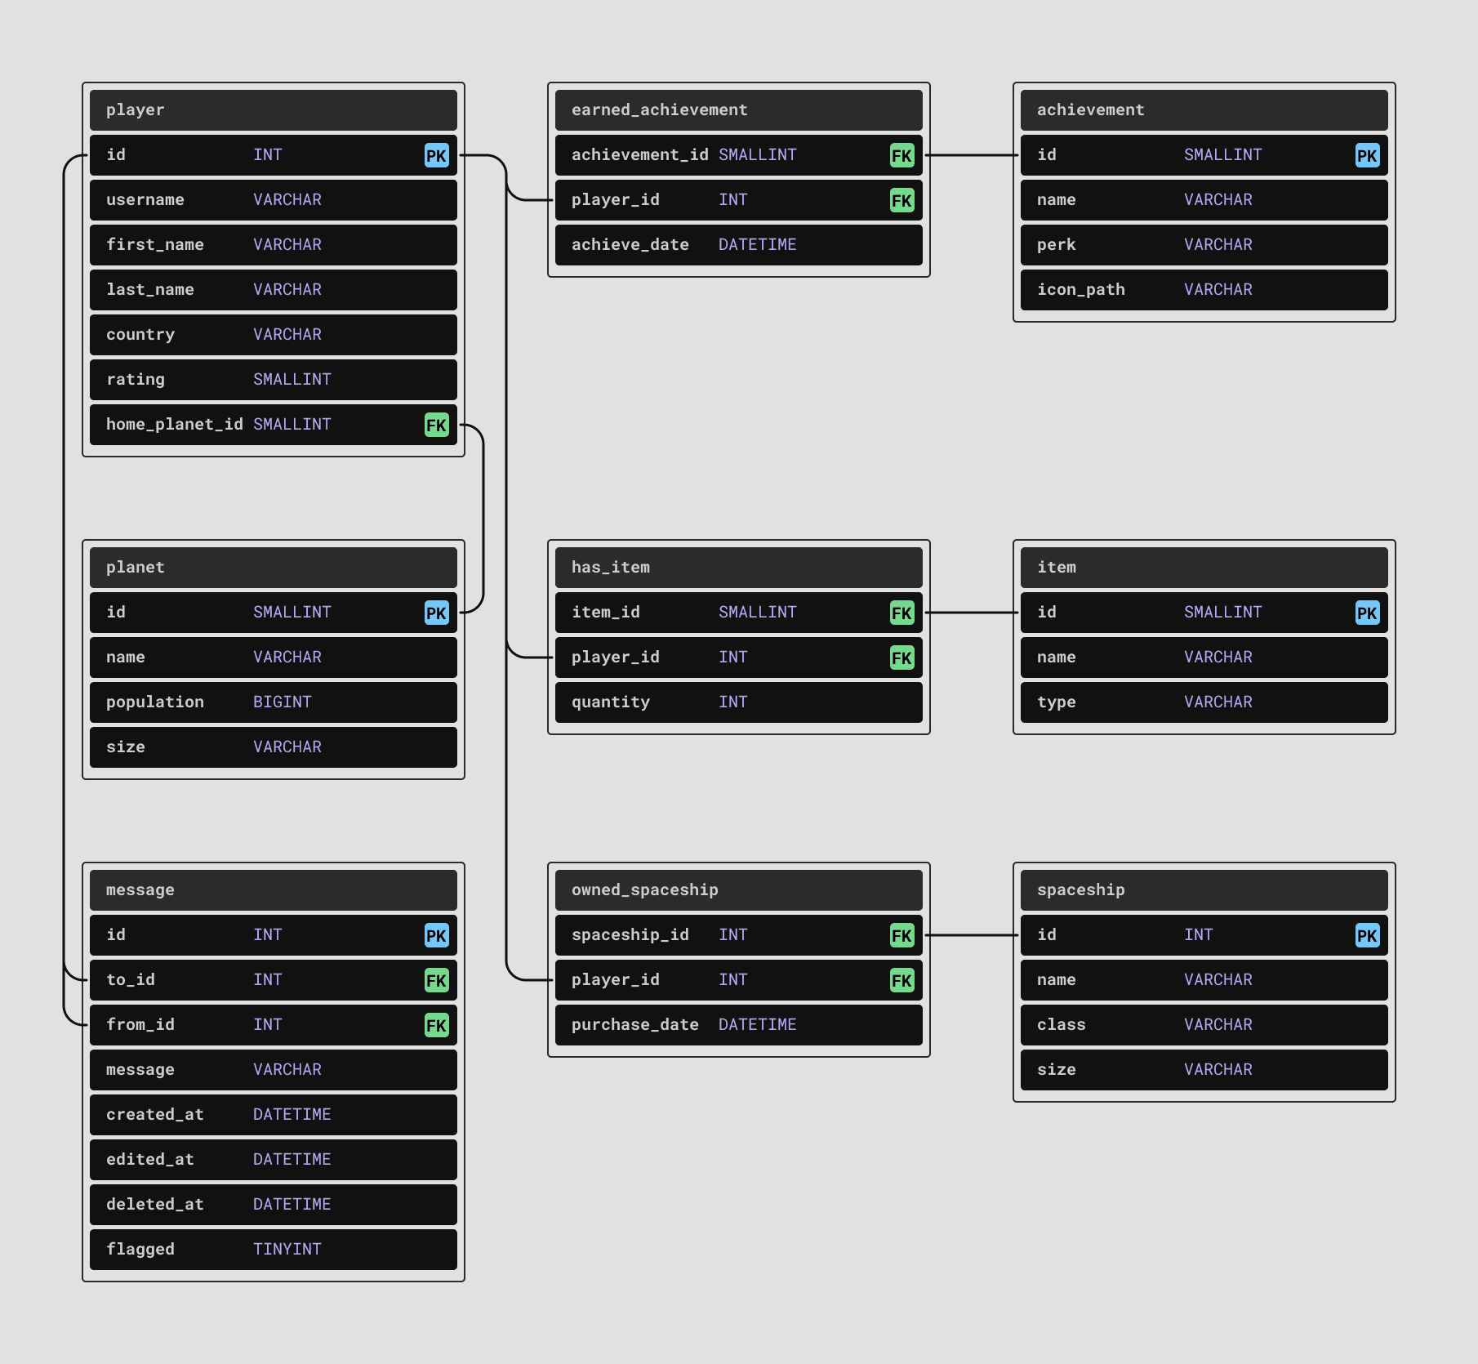This screenshot has height=1364, width=1478.
Task: Select the achievement table header
Action: point(1204,110)
